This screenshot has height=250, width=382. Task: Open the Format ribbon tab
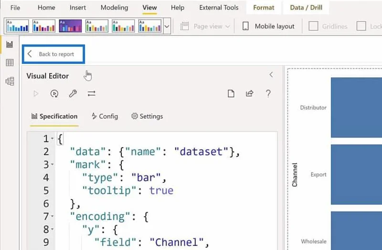[x=264, y=8]
